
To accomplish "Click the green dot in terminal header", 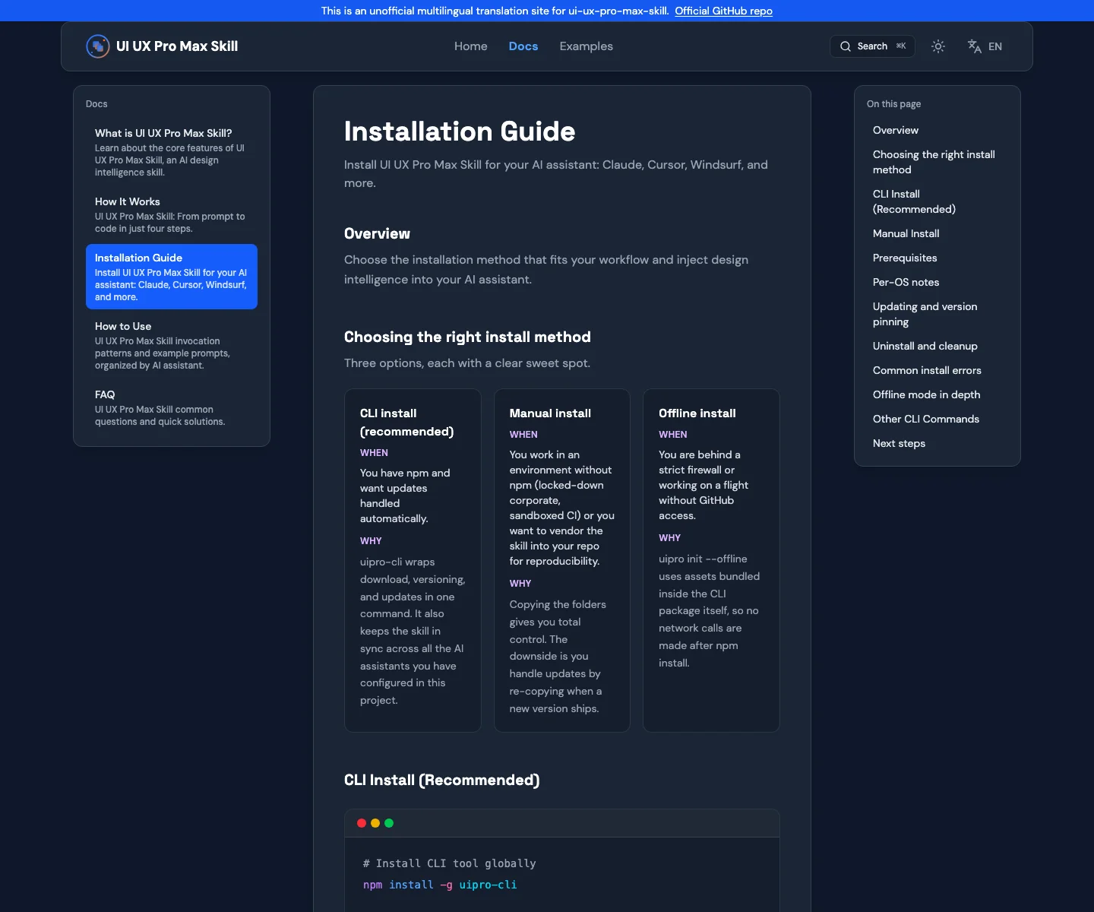I will click(389, 823).
